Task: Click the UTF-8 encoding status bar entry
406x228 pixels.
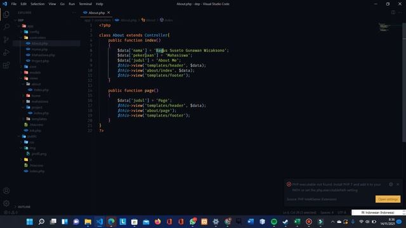Action: pos(342,213)
